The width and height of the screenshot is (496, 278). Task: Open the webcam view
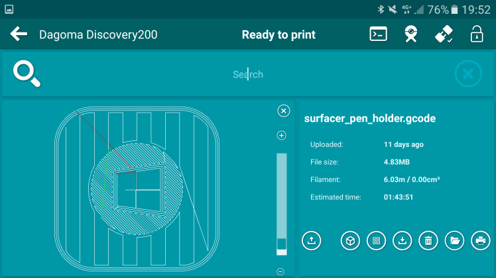[x=411, y=34]
